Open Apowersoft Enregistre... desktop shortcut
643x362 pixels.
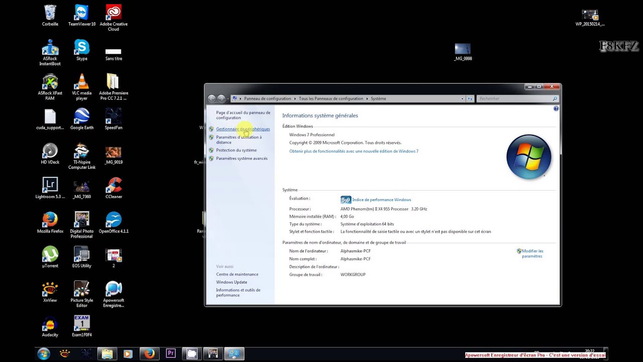pos(114,294)
